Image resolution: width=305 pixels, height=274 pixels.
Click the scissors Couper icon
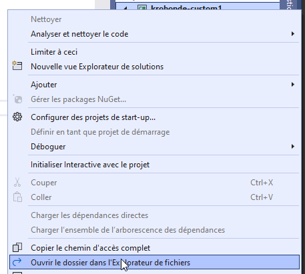[x=17, y=183]
